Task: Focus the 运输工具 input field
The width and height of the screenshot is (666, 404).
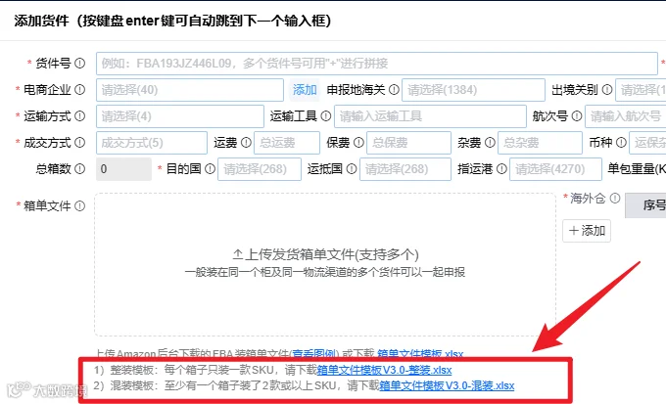Action: click(x=430, y=116)
